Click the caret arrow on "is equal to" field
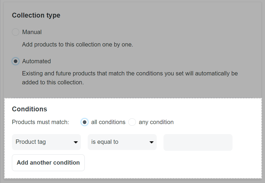 [152, 142]
